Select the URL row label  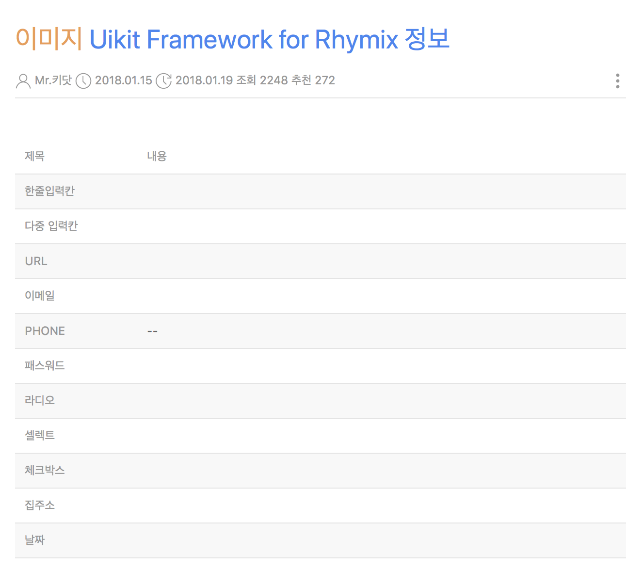tap(36, 261)
